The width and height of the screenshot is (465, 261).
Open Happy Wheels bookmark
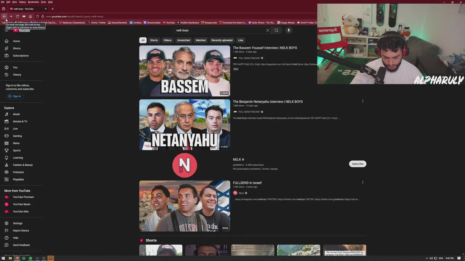pos(286,22)
